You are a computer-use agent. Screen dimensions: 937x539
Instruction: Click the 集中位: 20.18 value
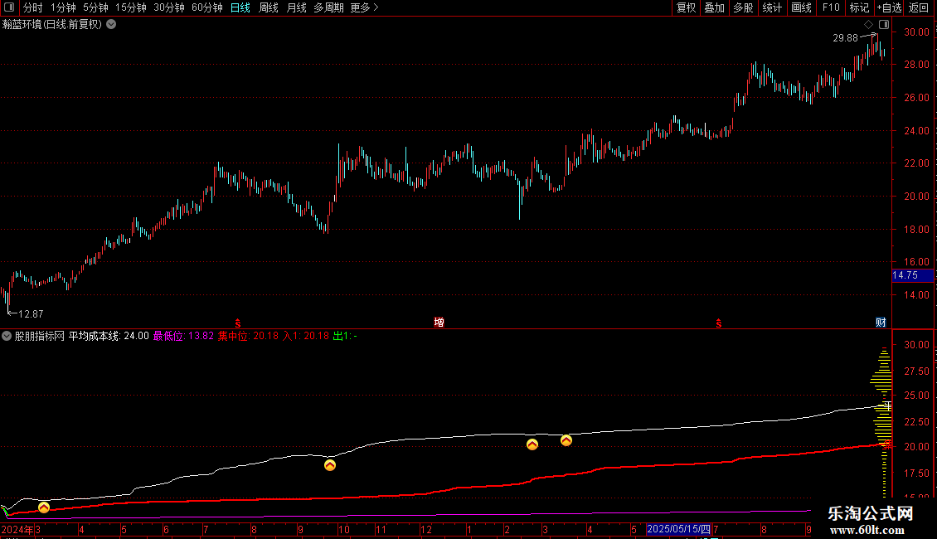pos(248,336)
